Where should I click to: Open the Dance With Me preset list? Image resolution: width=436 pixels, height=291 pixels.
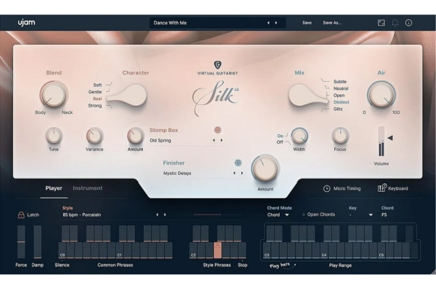pos(203,23)
